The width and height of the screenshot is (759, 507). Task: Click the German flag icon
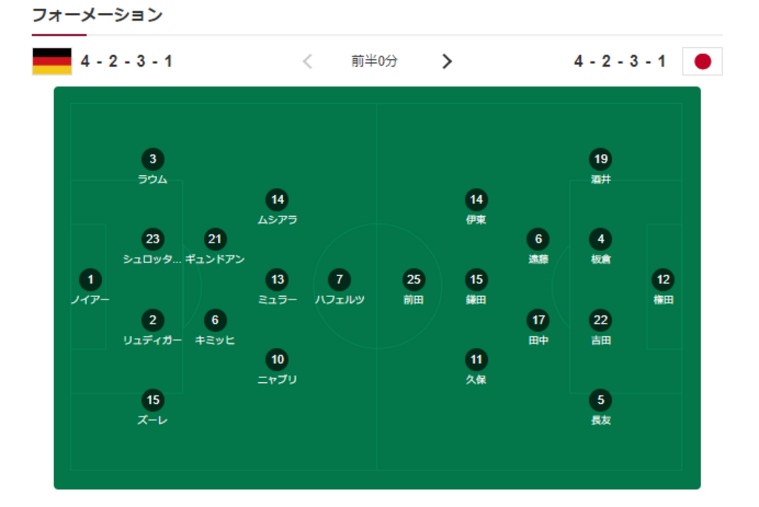(x=52, y=61)
